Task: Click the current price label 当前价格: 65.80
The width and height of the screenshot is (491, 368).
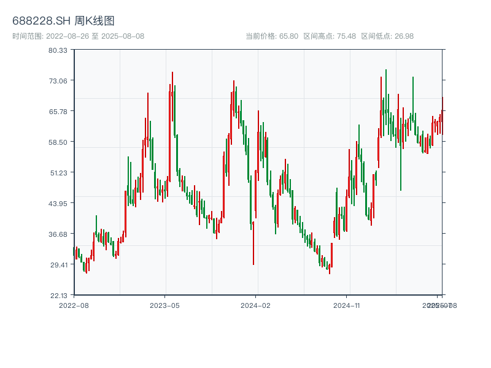Action: tap(272, 36)
